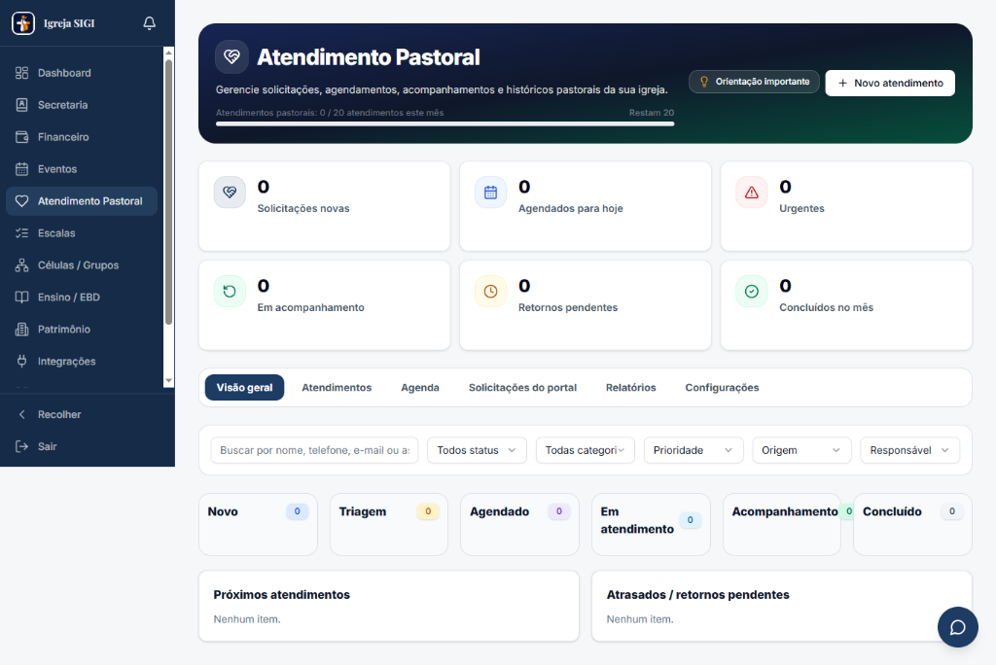This screenshot has height=665, width=996.
Task: Click the Atrasados / retornos pendentes heading
Action: 697,595
